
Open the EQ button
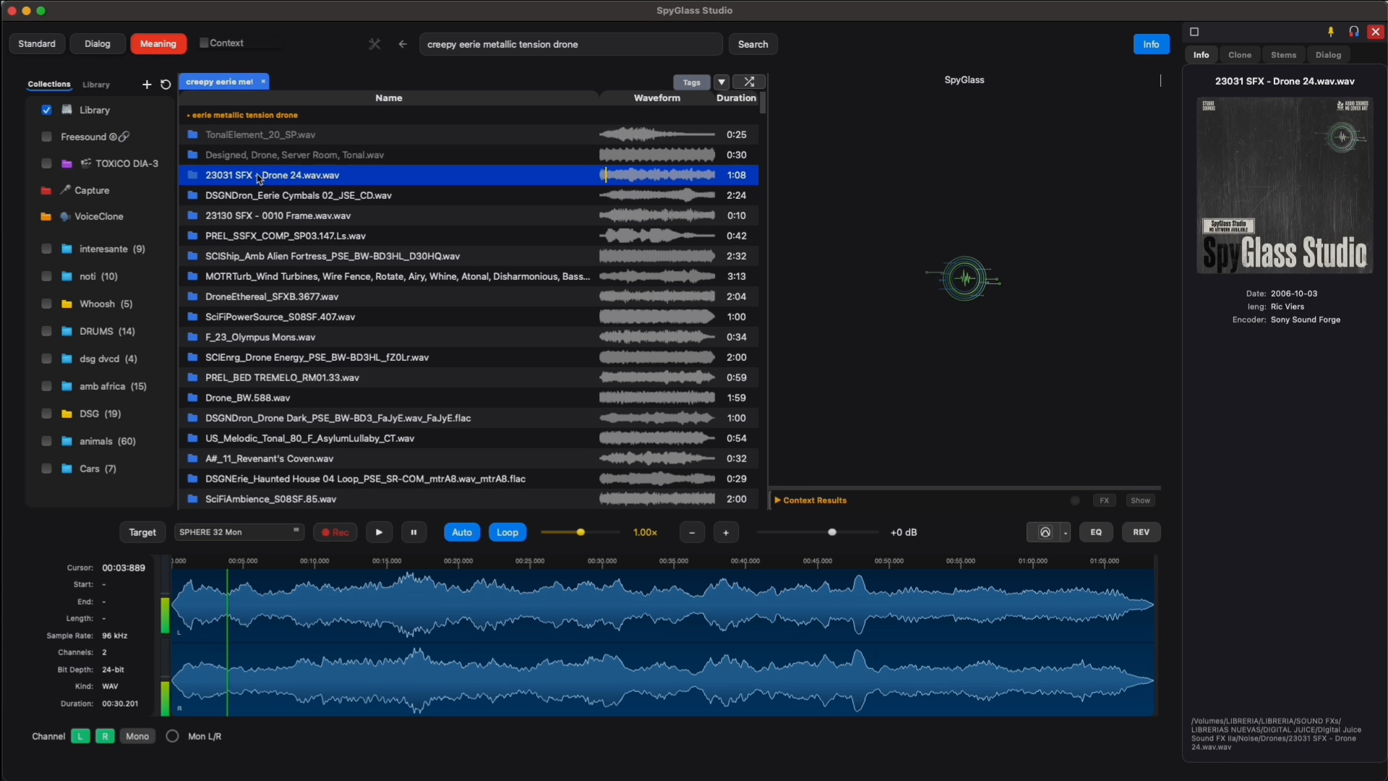pyautogui.click(x=1096, y=532)
